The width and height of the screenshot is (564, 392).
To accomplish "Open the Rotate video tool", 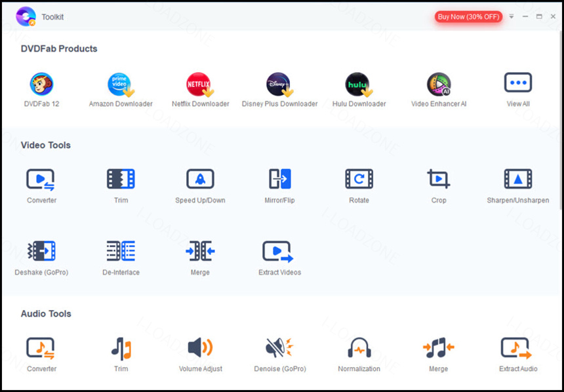I will 359,179.
